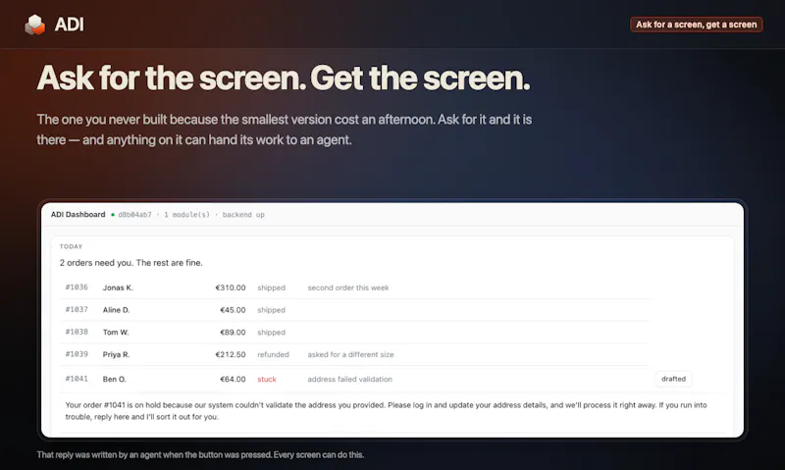Click the amount '€212.50'
Screen dimensions: 785x470
231,354
